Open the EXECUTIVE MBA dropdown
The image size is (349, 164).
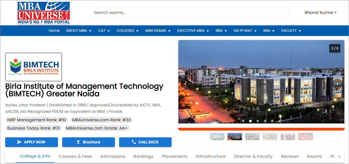pyautogui.click(x=193, y=31)
